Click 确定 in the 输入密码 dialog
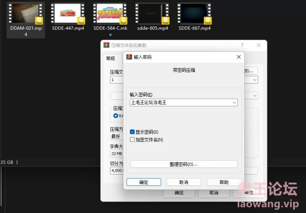This screenshot has height=213, width=306. (144, 182)
